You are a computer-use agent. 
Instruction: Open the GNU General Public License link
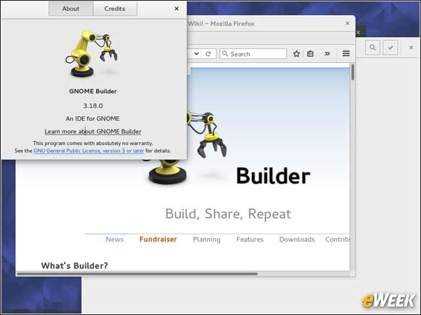(x=89, y=150)
